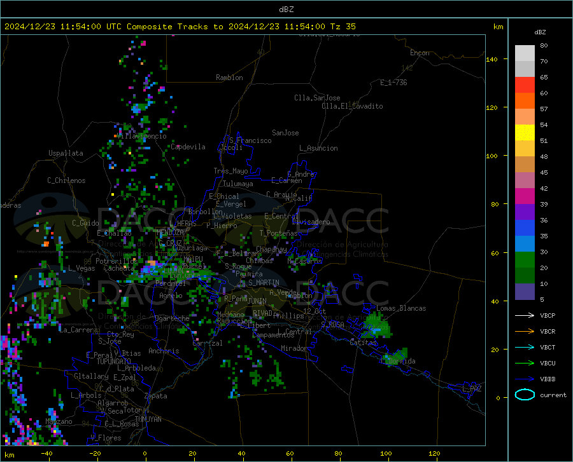Click the white VBCP arrow legend icon

coord(525,315)
